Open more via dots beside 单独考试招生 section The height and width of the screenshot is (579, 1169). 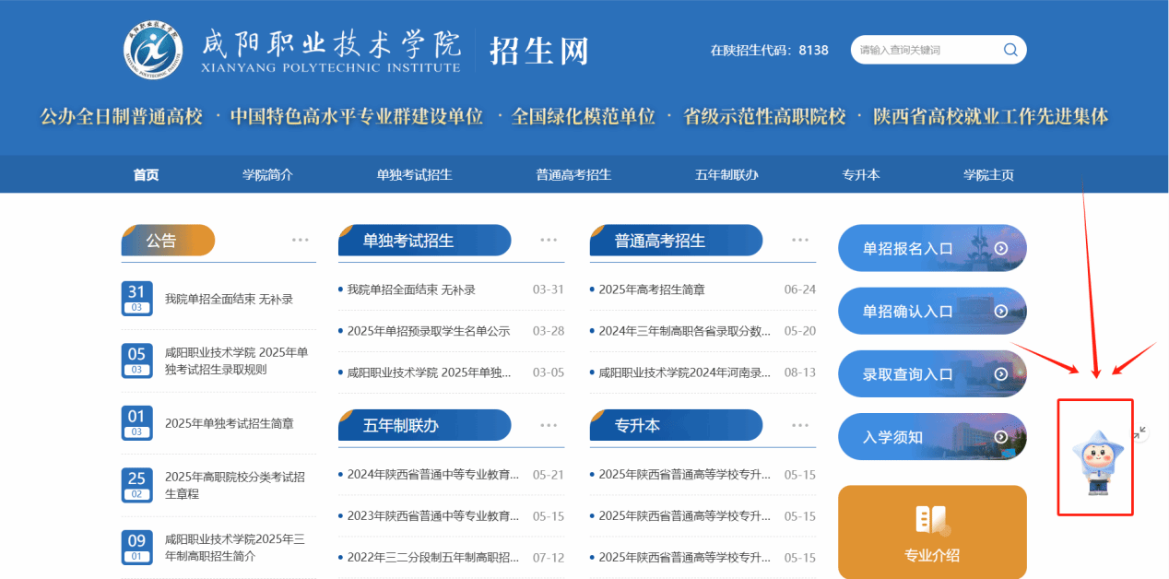[x=549, y=240]
